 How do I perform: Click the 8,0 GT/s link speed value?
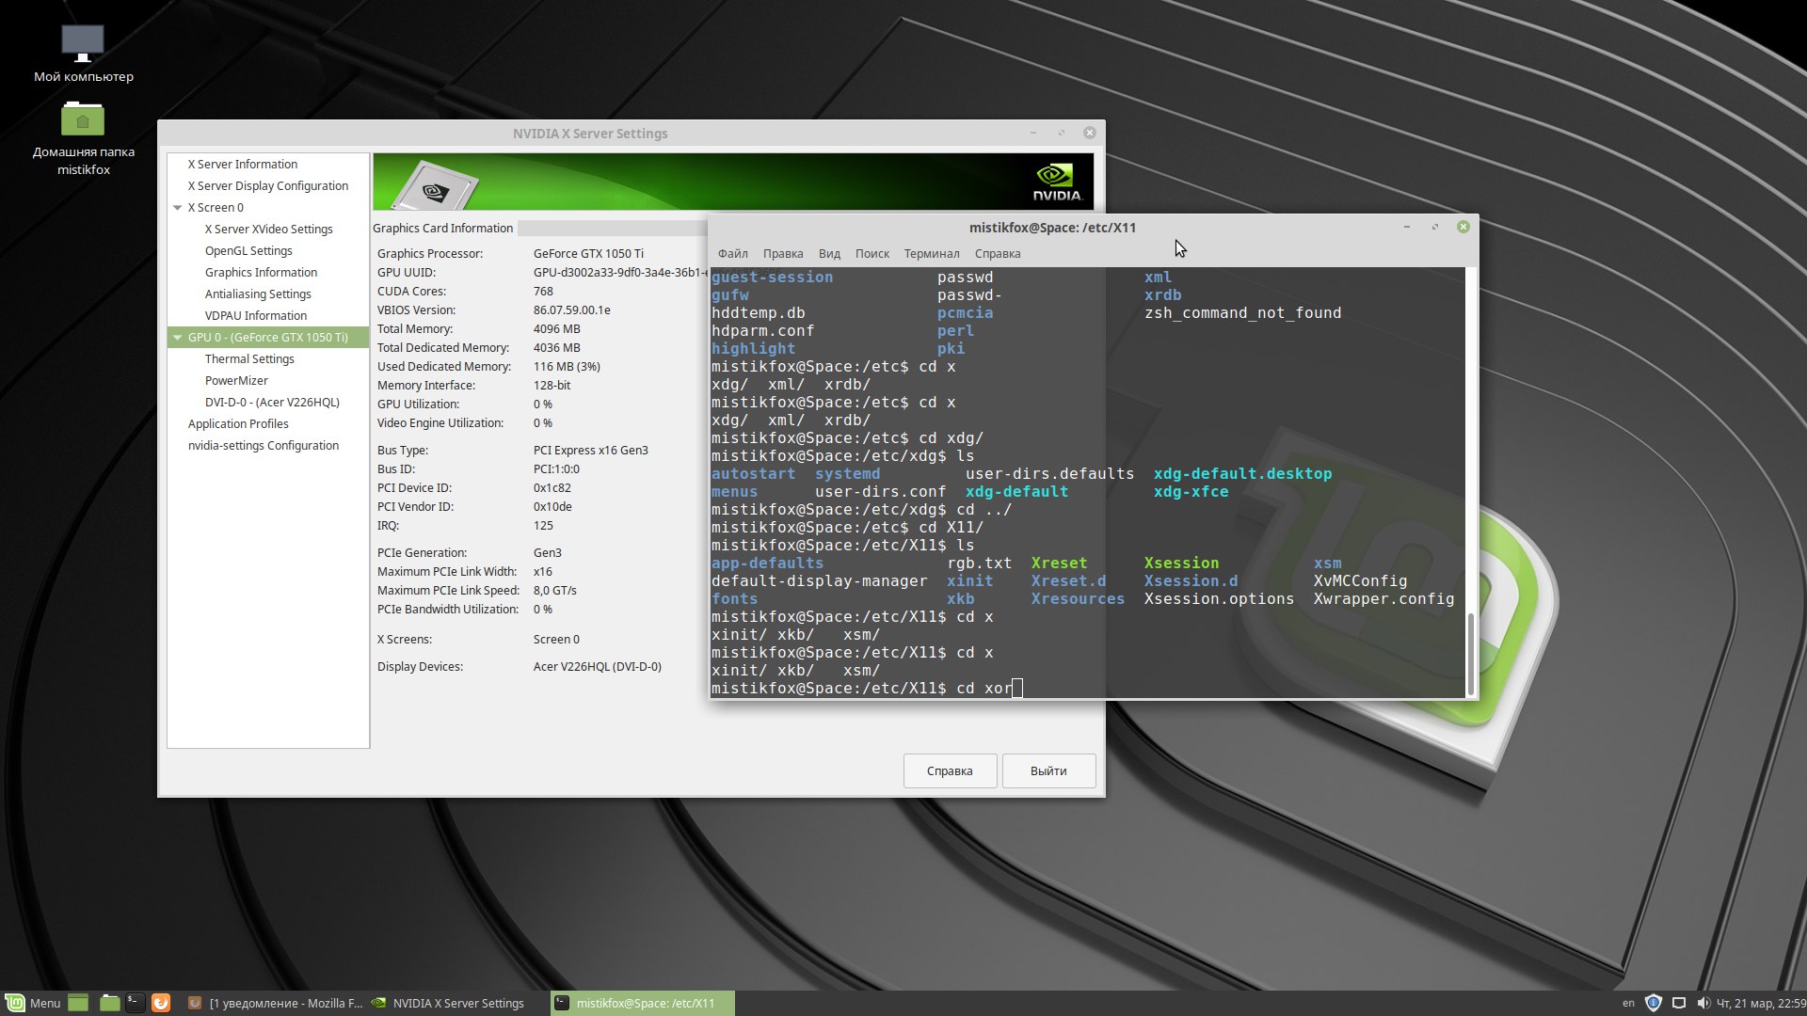554,590
